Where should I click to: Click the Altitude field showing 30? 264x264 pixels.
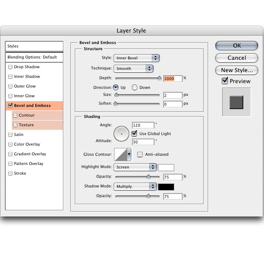click(143, 142)
